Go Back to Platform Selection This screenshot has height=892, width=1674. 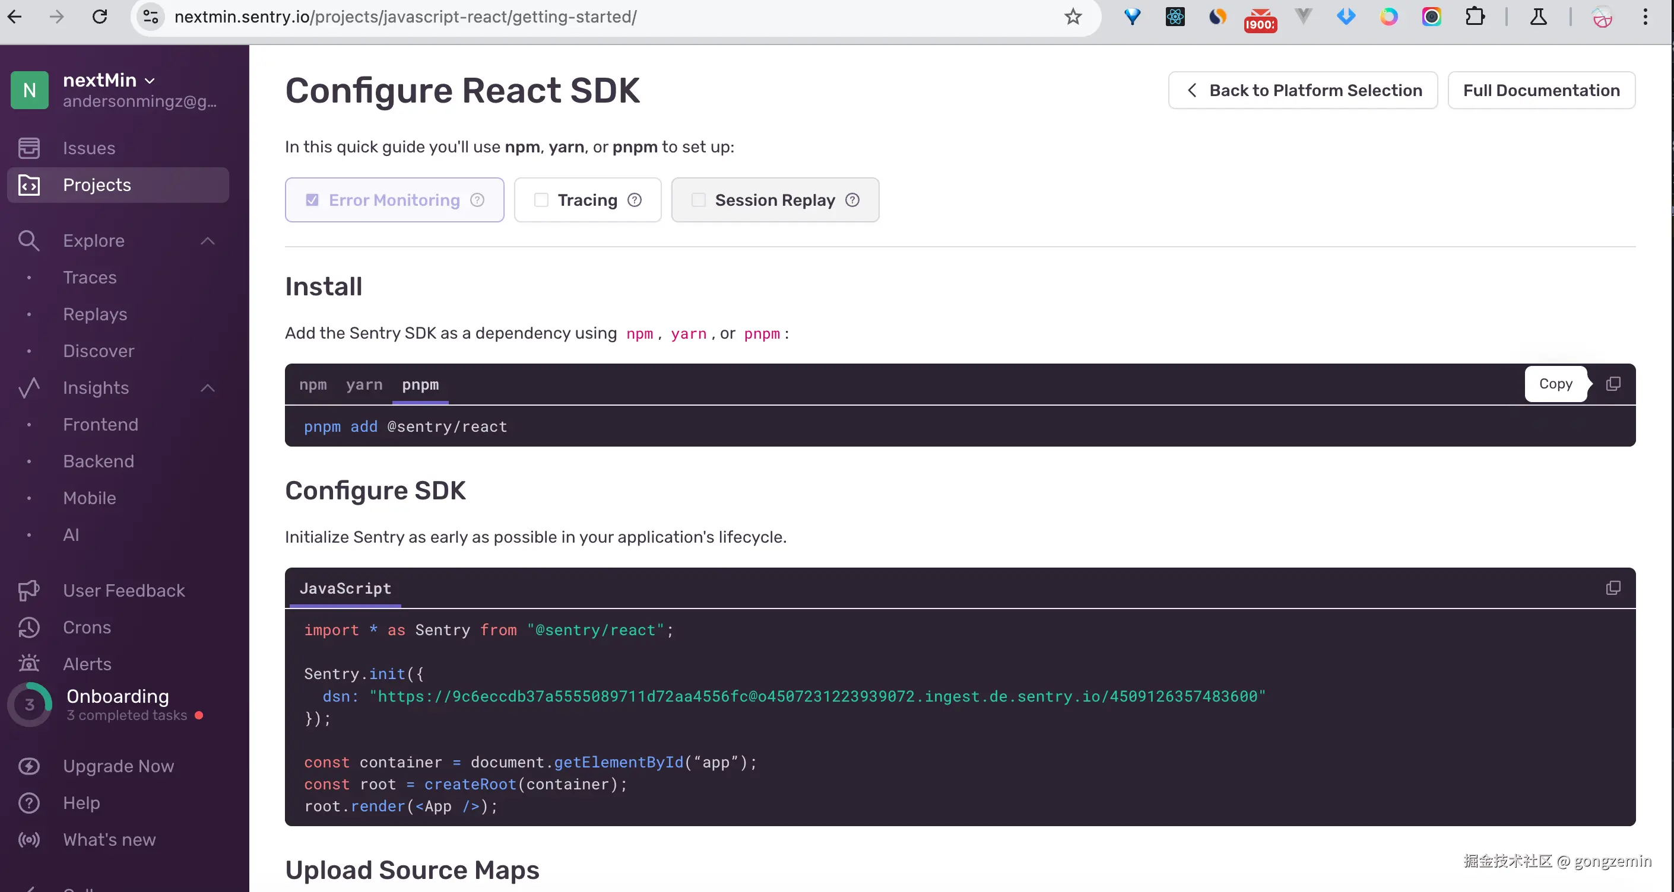1302,90
